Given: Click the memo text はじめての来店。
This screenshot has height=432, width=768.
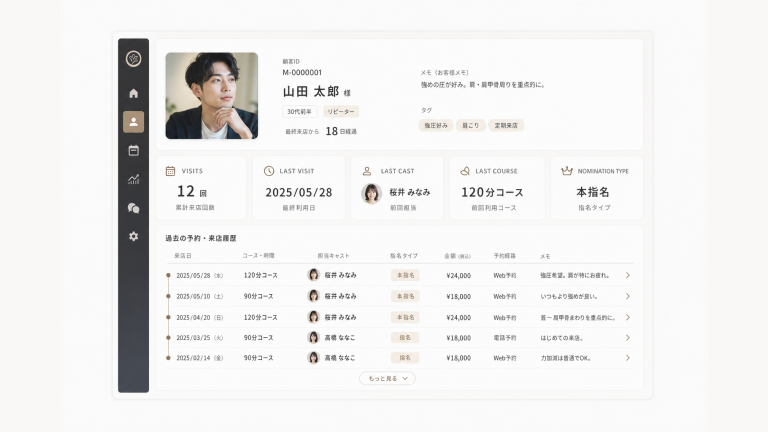Looking at the screenshot, I should (x=562, y=338).
